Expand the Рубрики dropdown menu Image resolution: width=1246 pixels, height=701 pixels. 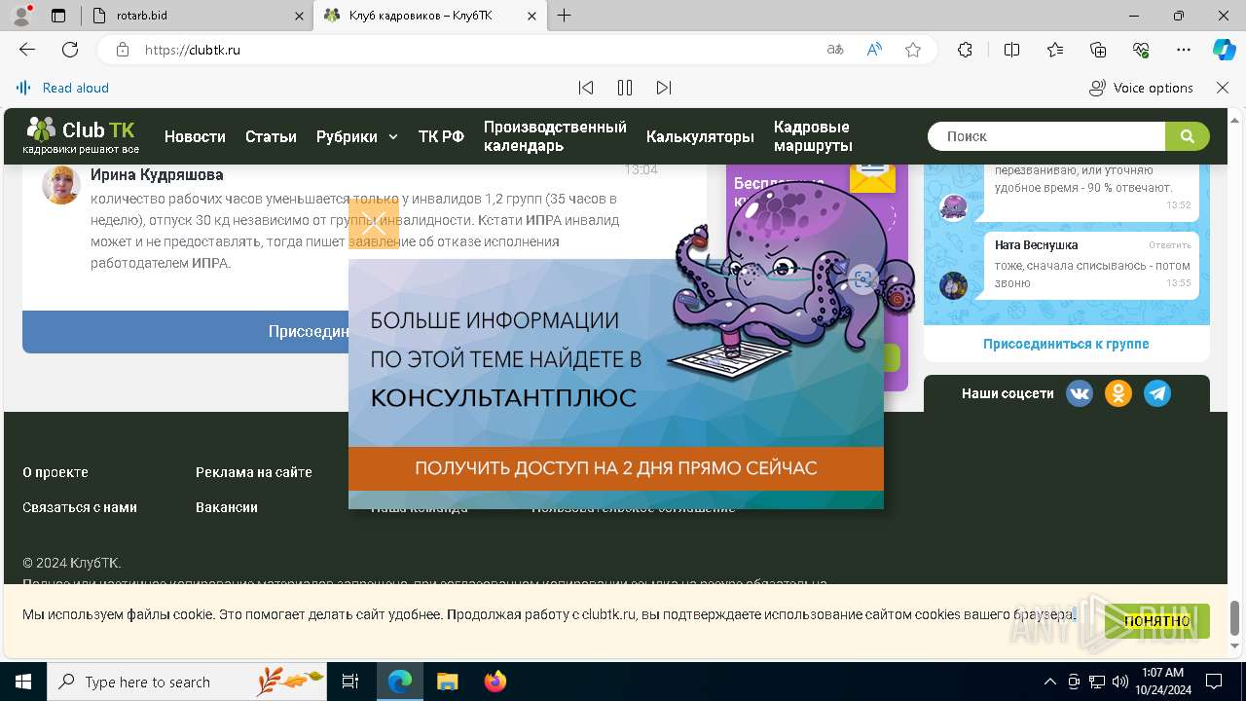357,136
